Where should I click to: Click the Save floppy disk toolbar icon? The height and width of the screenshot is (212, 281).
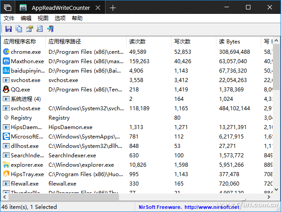[9, 29]
